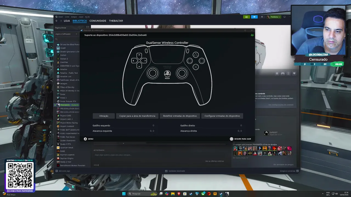Select PRAGMATA running game entry

point(68,105)
